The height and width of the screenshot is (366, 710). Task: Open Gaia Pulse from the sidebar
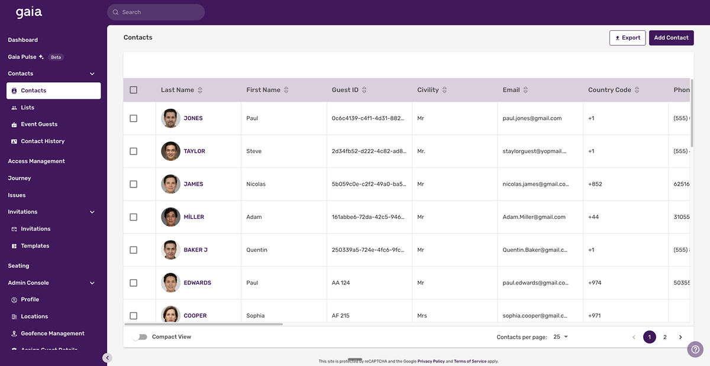click(26, 57)
